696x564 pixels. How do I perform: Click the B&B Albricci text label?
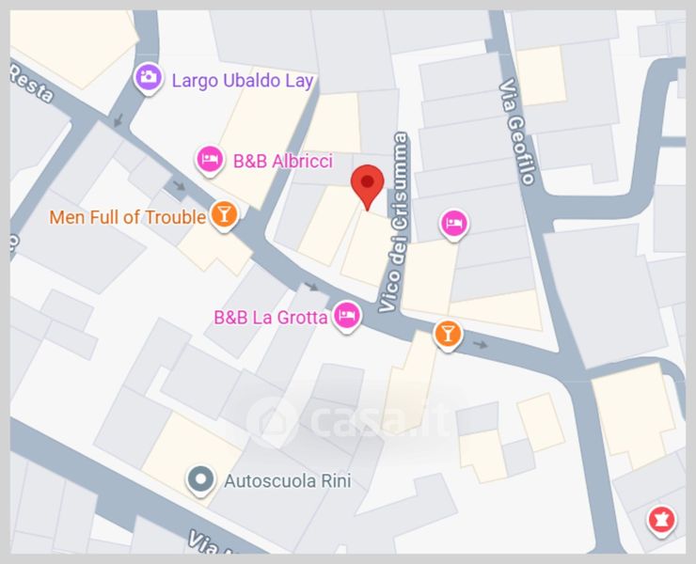[283, 161]
